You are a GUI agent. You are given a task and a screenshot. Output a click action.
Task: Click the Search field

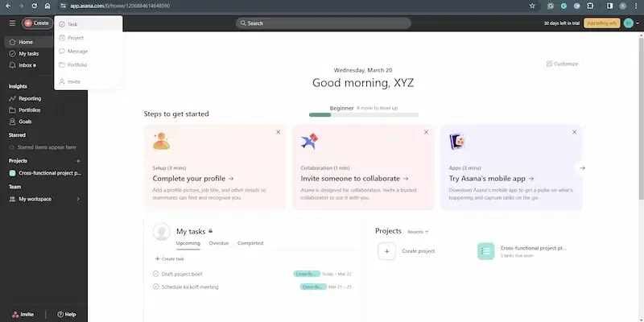click(x=324, y=23)
